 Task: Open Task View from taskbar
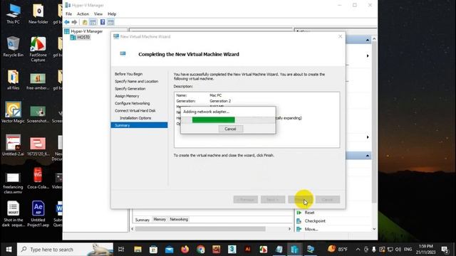click(x=121, y=250)
